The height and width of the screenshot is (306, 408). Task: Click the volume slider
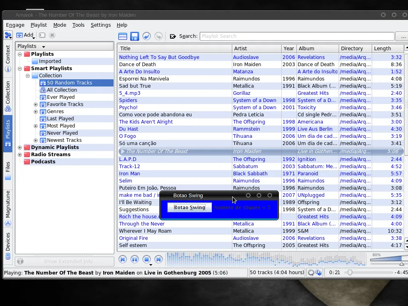tap(386, 259)
